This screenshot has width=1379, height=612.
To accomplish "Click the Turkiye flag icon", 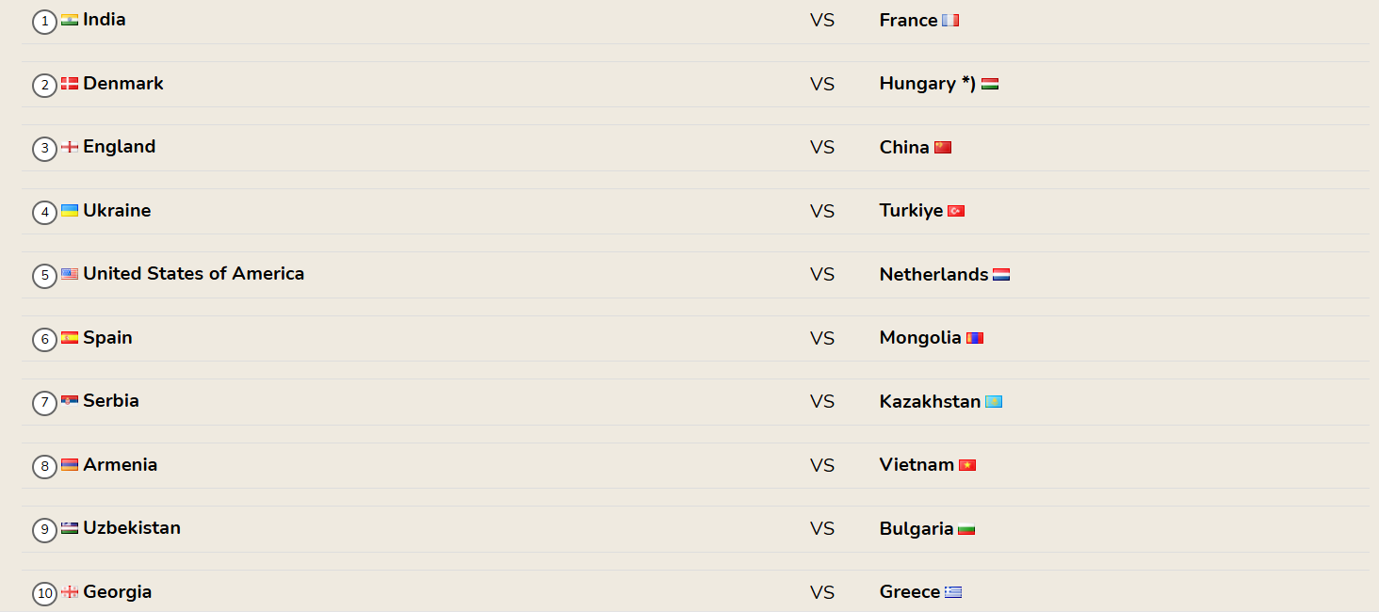I will pos(956,211).
